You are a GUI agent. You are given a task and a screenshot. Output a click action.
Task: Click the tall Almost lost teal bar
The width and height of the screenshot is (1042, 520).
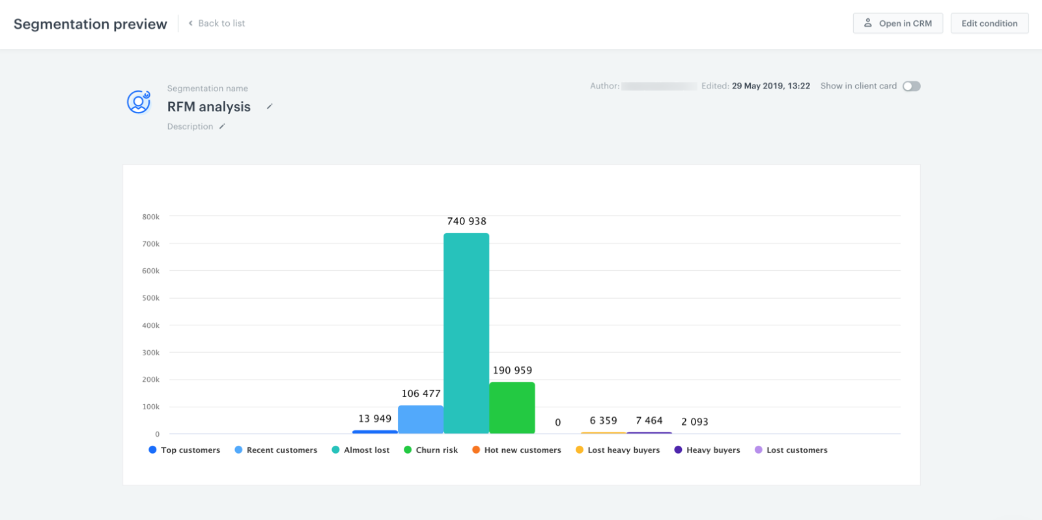point(466,333)
